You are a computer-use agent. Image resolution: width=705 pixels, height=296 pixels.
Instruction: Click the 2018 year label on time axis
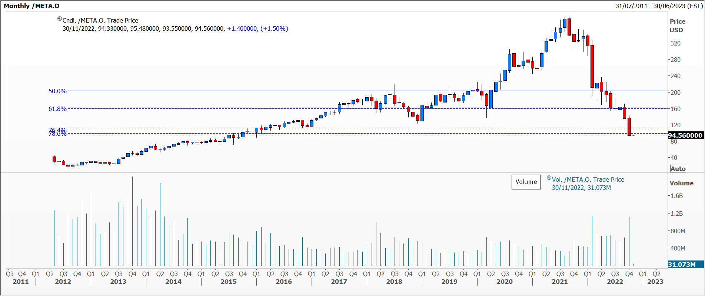tap(394, 282)
